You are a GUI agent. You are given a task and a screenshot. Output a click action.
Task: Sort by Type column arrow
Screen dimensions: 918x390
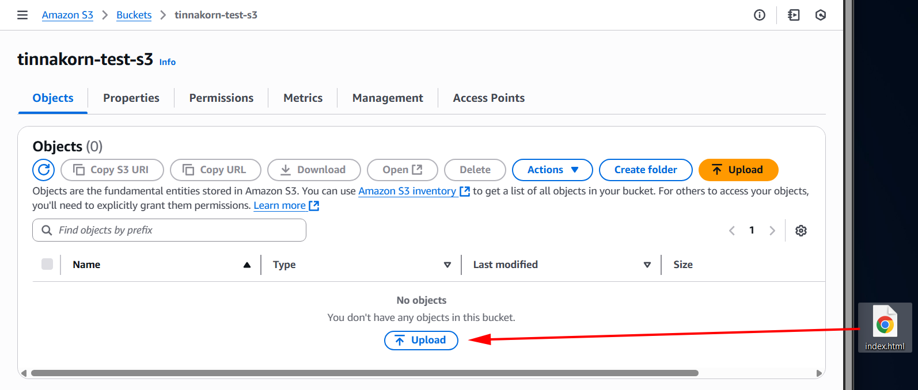point(447,265)
